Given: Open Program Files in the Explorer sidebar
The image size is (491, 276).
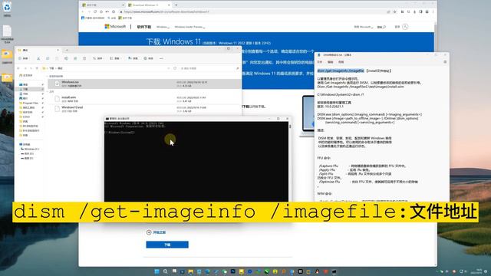Looking at the screenshot, I should [31, 103].
